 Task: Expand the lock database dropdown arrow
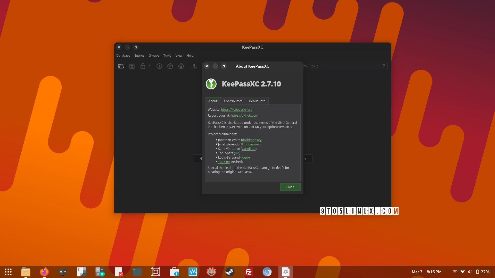click(150, 66)
